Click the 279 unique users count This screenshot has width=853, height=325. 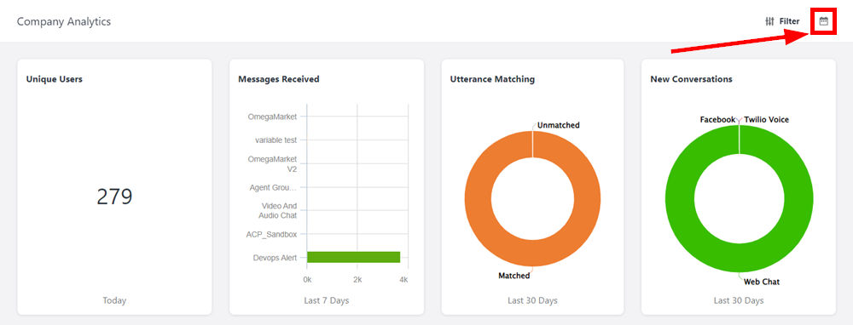pyautogui.click(x=115, y=197)
